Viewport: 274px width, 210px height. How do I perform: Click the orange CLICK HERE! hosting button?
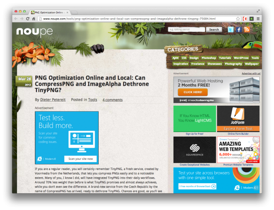[x=193, y=92]
